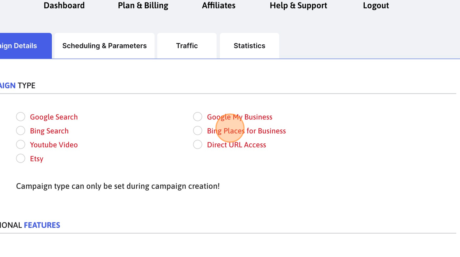
Task: Open the Statistics tab
Action: coord(249,46)
